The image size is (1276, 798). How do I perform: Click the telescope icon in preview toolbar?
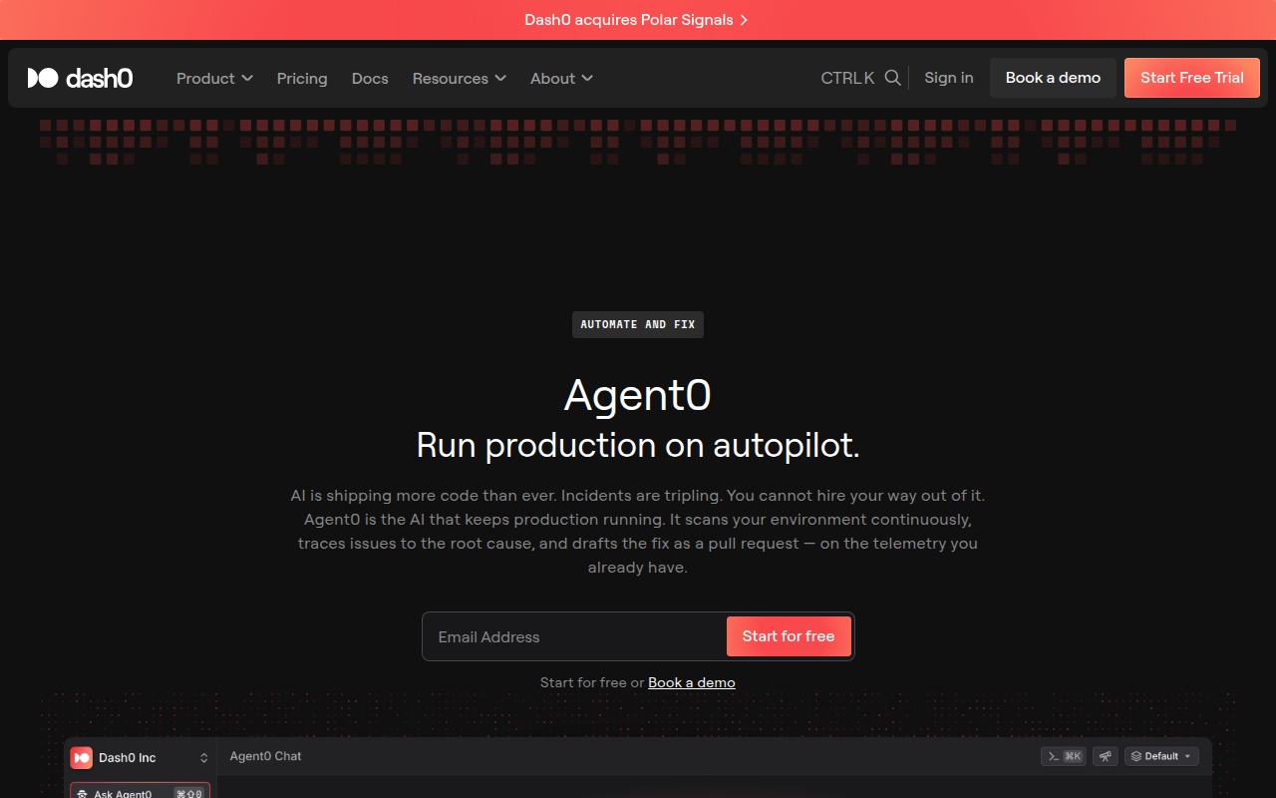[x=1106, y=756]
